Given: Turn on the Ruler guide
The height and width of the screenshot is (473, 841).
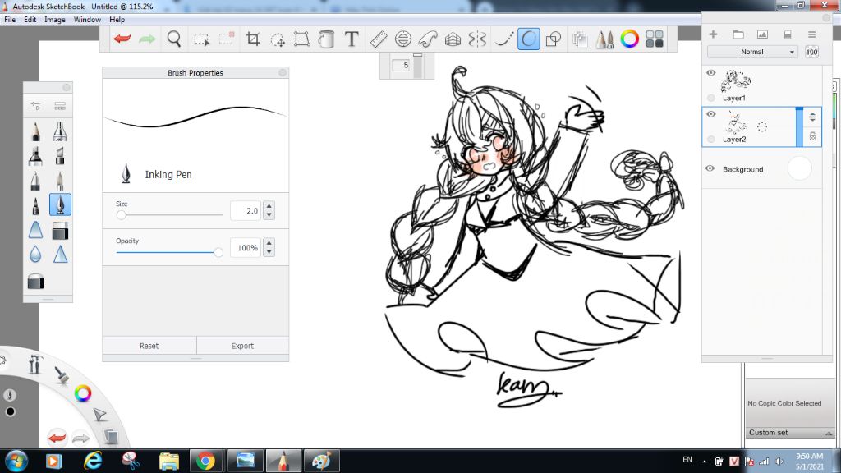Looking at the screenshot, I should click(379, 39).
